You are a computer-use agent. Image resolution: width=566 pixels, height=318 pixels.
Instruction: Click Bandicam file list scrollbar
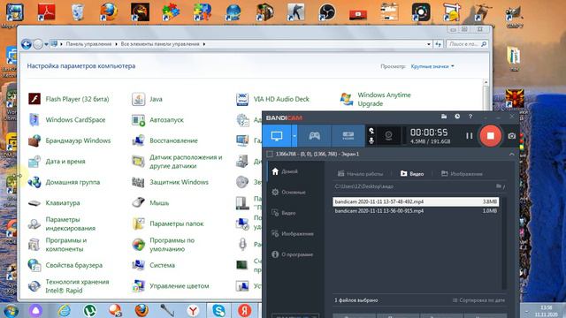(504, 242)
